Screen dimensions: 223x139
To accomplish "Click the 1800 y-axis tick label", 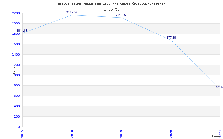I will click(16, 34).
